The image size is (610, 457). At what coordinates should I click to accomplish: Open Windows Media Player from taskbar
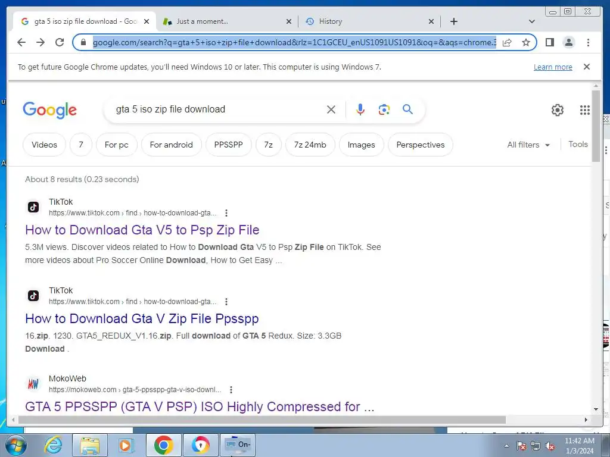[125, 445]
